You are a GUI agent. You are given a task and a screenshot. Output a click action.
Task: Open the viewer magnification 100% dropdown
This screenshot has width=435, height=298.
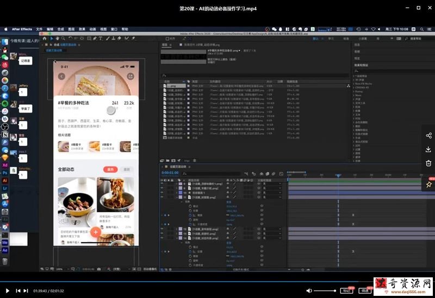pyautogui.click(x=63, y=269)
